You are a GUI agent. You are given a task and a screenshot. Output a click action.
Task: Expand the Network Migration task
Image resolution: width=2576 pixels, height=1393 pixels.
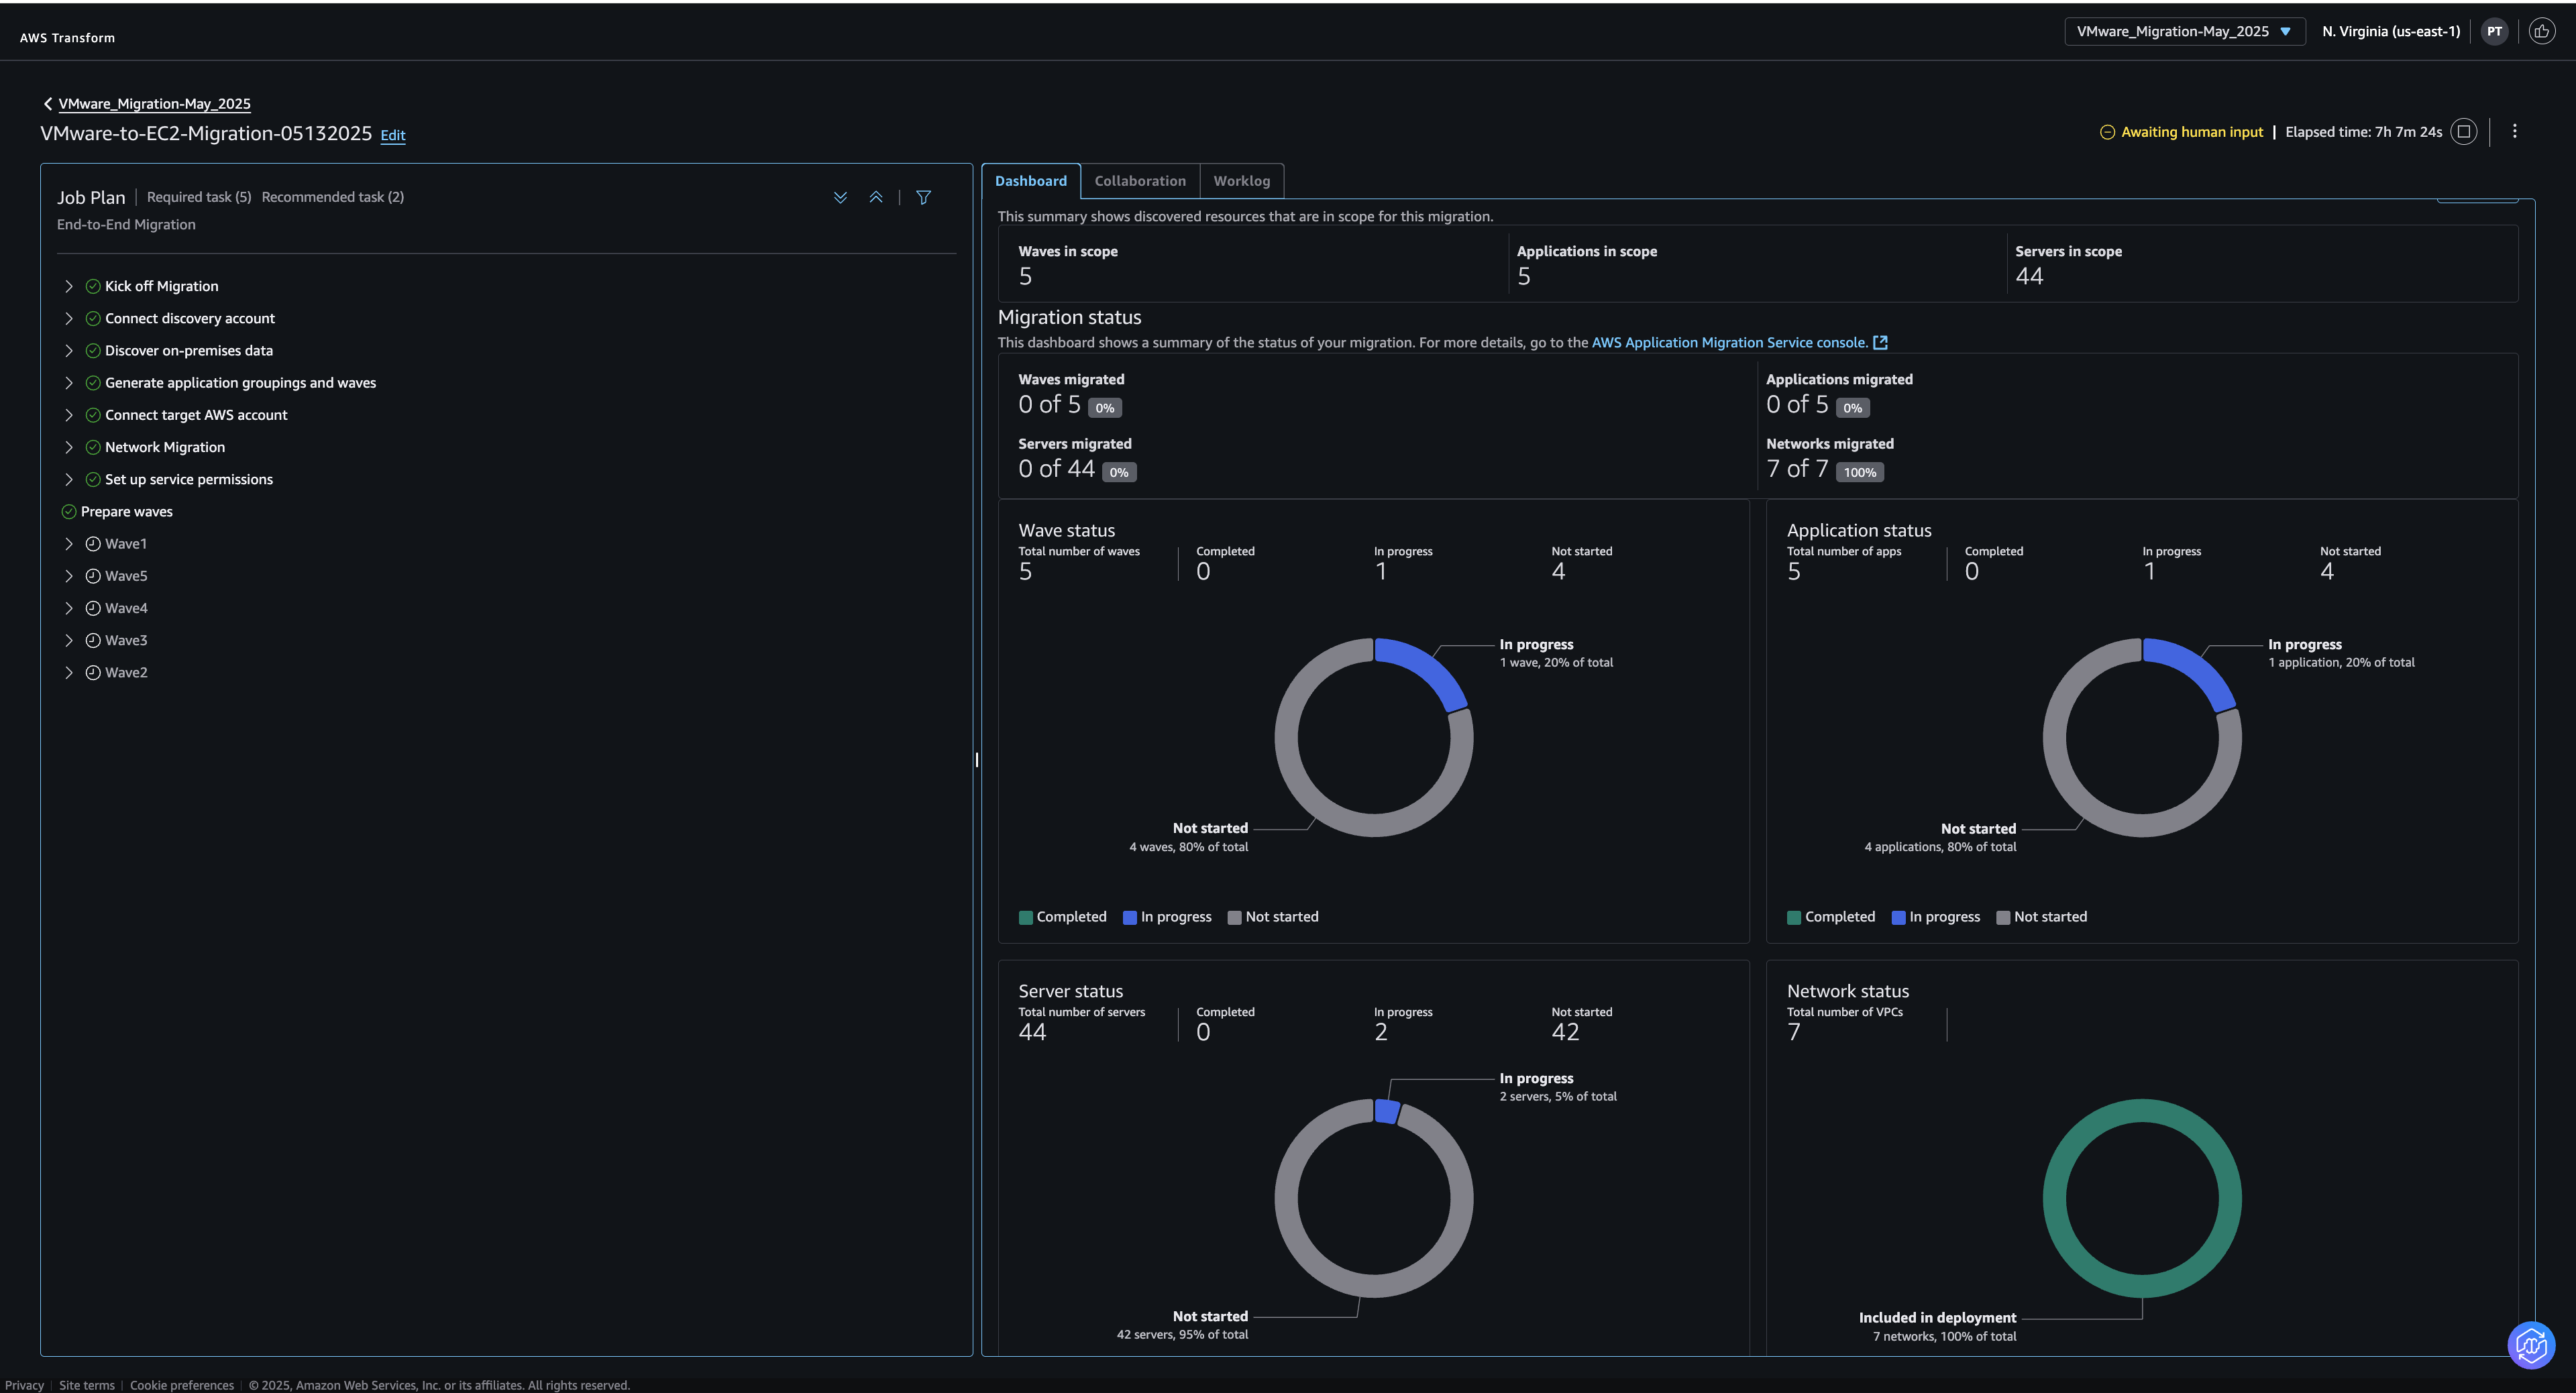point(69,447)
